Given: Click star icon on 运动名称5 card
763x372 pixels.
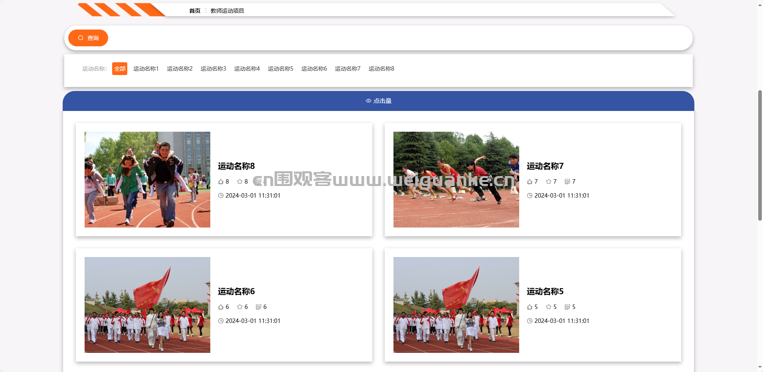Looking at the screenshot, I should click(548, 307).
